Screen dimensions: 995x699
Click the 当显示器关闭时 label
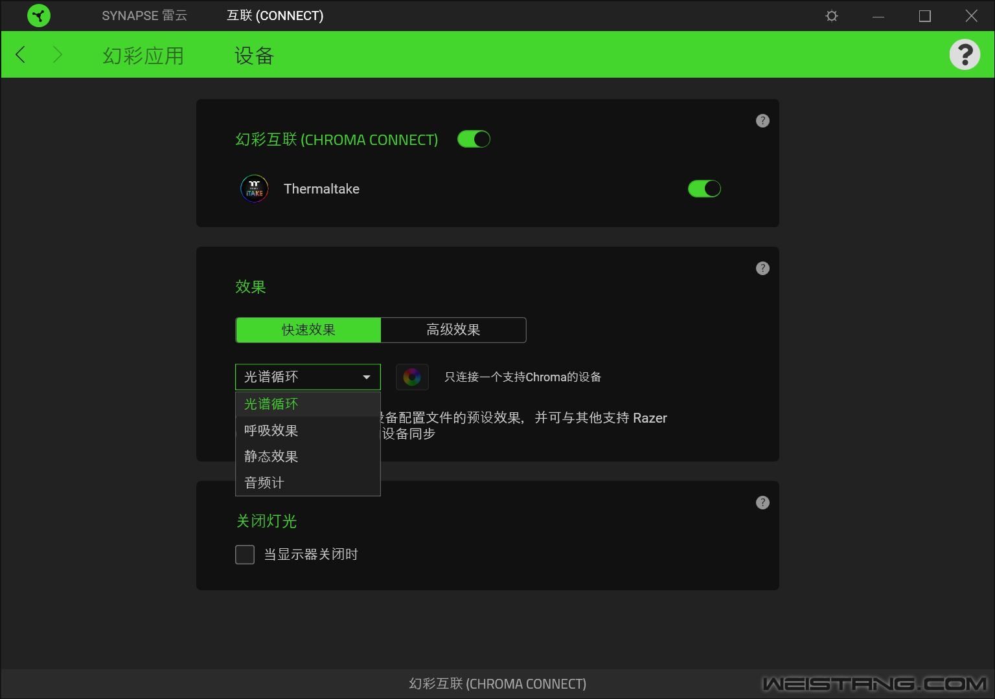pyautogui.click(x=311, y=555)
